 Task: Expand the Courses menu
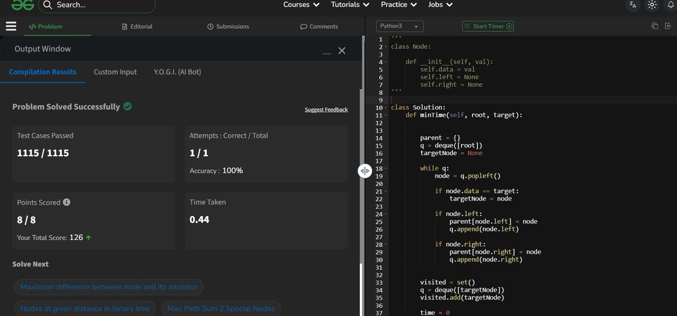(301, 5)
